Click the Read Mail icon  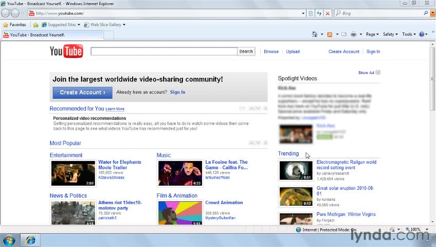tap(344, 34)
